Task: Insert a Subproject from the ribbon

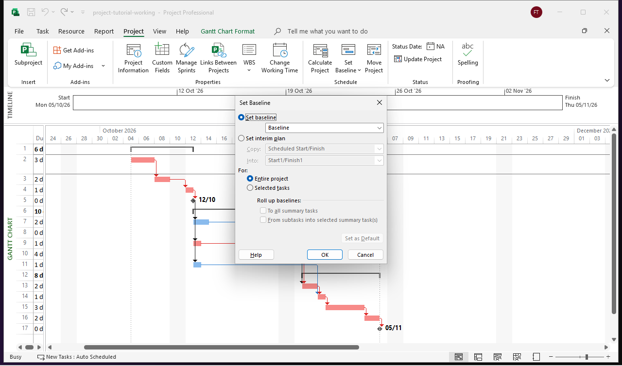Action: 28,55
